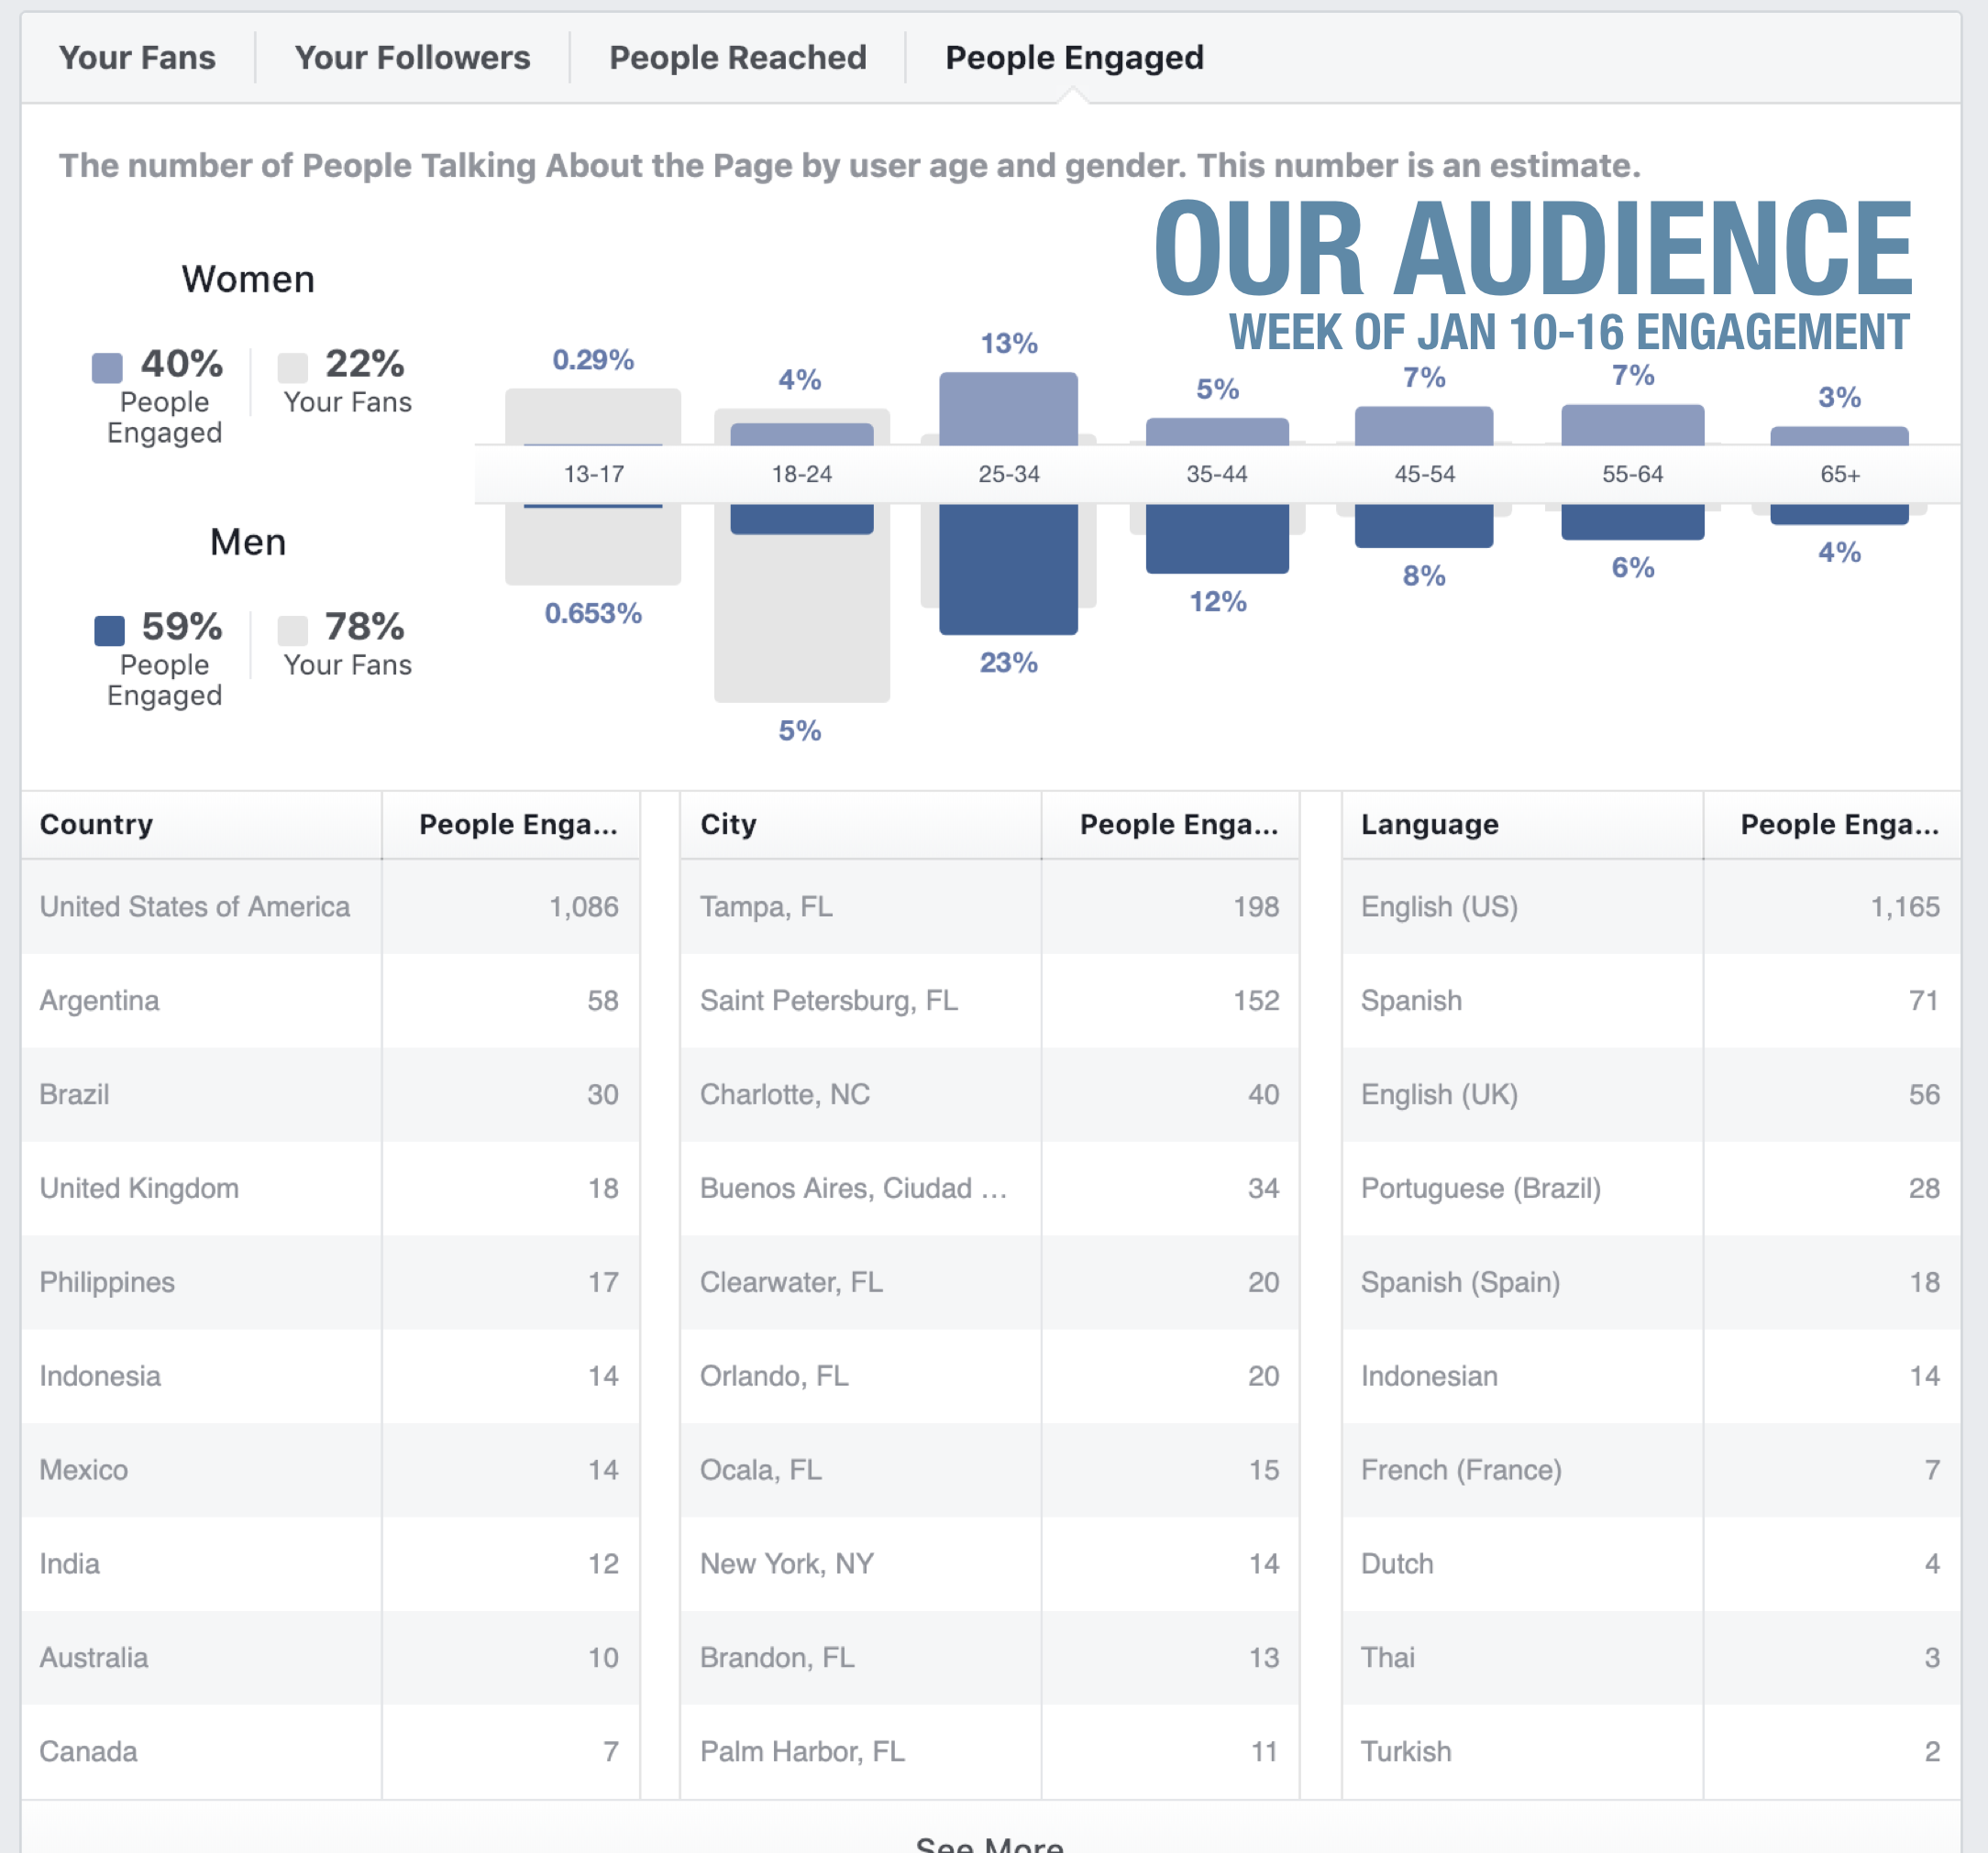Click the Spanish (Spain) language row
Viewport: 1988px width, 1853px height.
[x=1651, y=1282]
